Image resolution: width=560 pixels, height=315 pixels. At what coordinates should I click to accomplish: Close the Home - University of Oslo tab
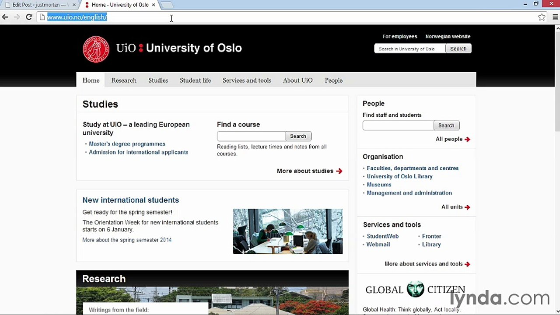153,5
